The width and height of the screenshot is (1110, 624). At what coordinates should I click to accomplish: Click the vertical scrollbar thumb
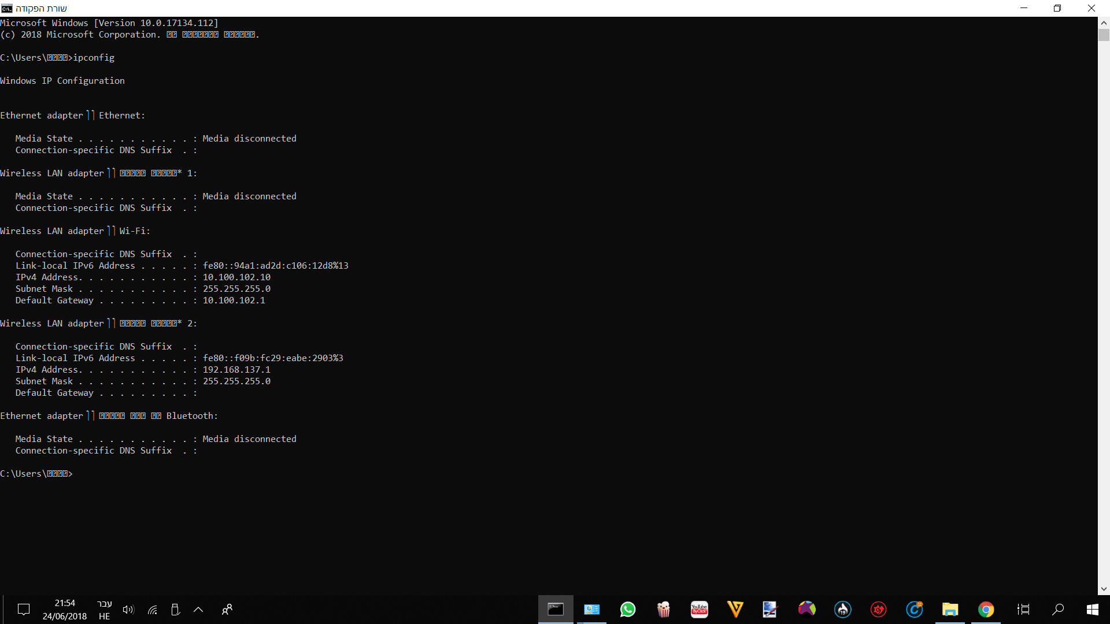click(1104, 35)
